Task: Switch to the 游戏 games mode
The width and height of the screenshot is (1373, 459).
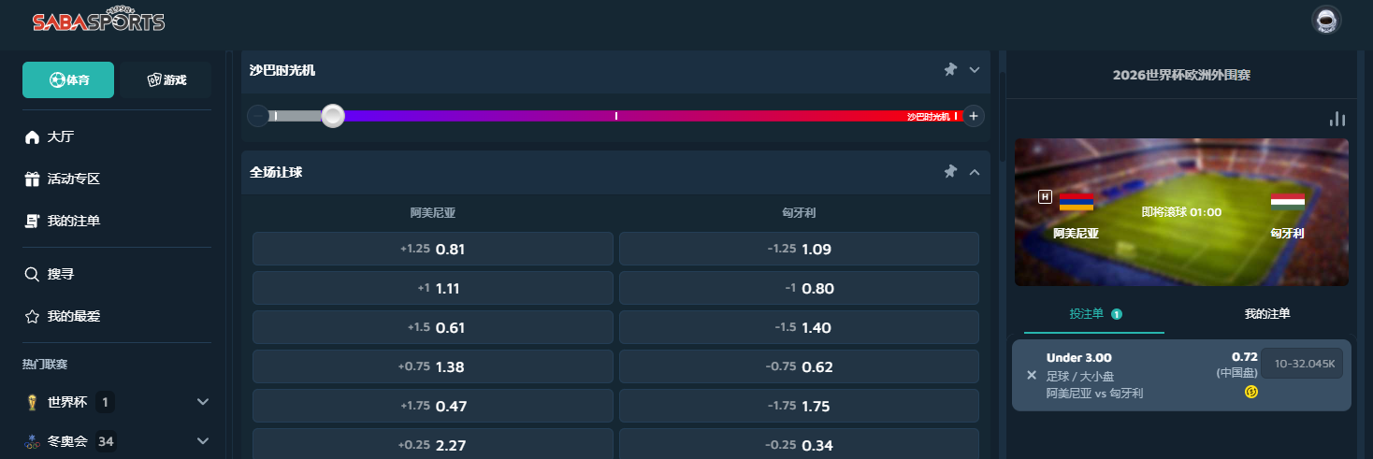Action: pos(166,80)
